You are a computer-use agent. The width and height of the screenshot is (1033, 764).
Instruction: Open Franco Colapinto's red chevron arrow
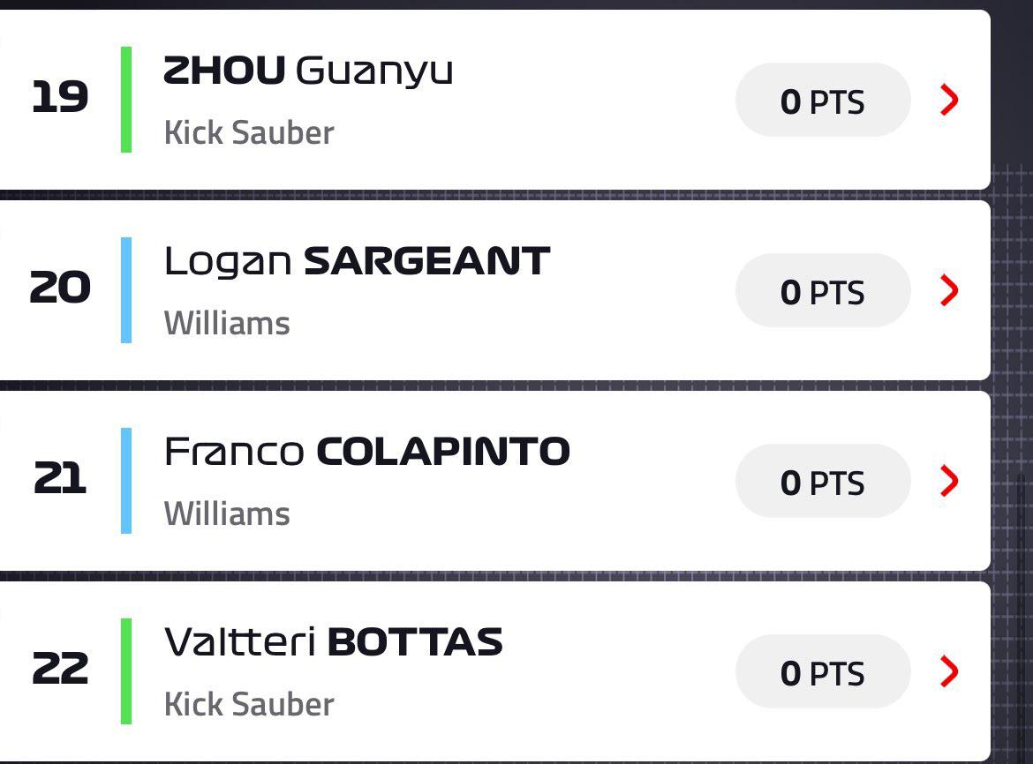[x=949, y=481]
